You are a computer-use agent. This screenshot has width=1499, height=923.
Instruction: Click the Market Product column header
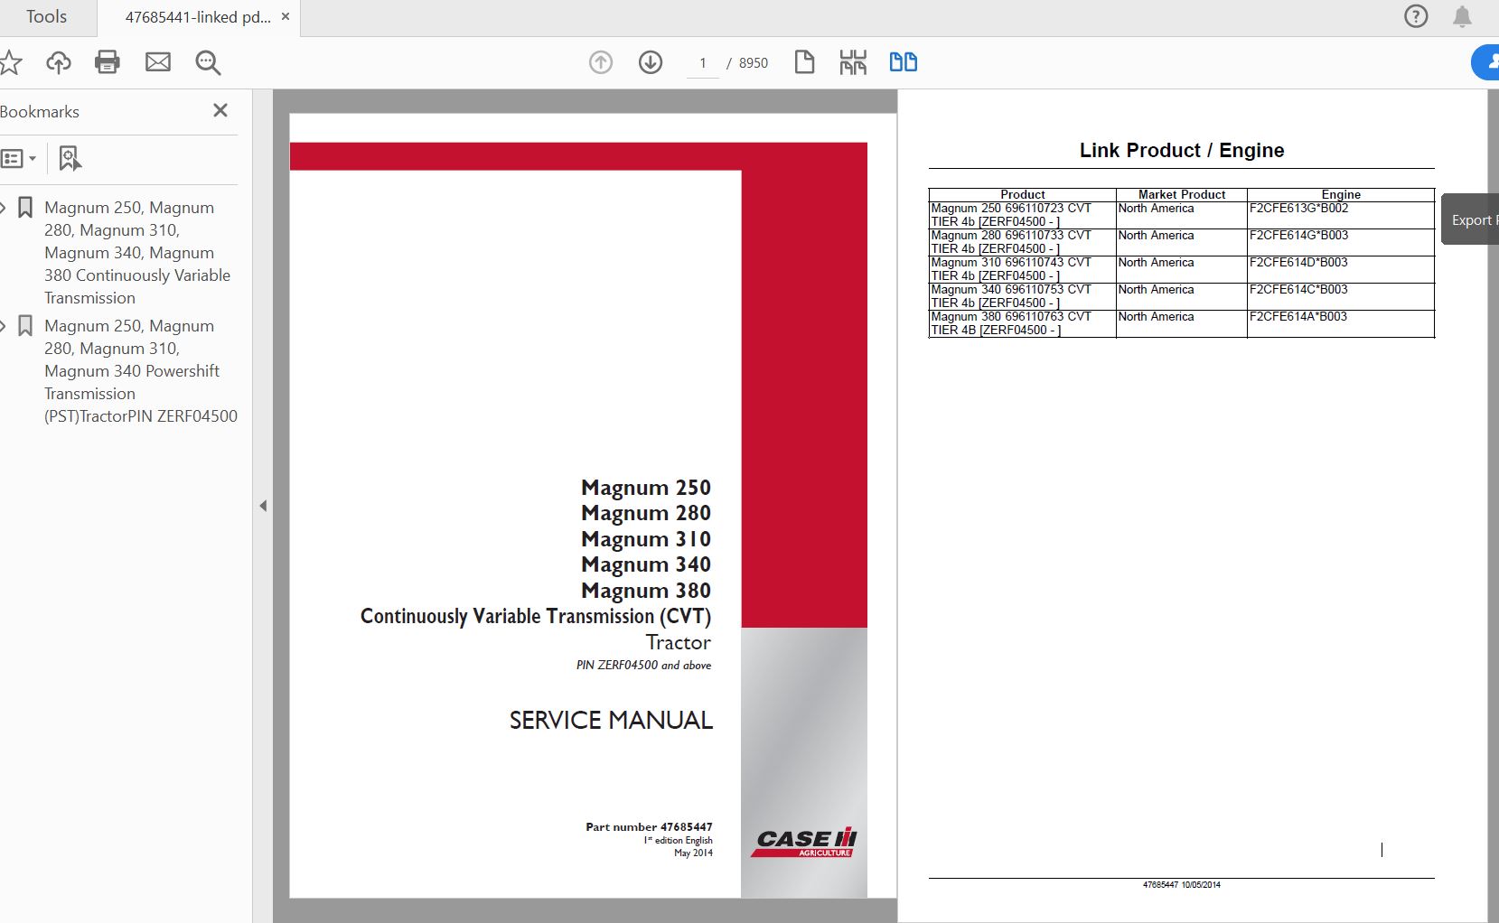[x=1182, y=194]
